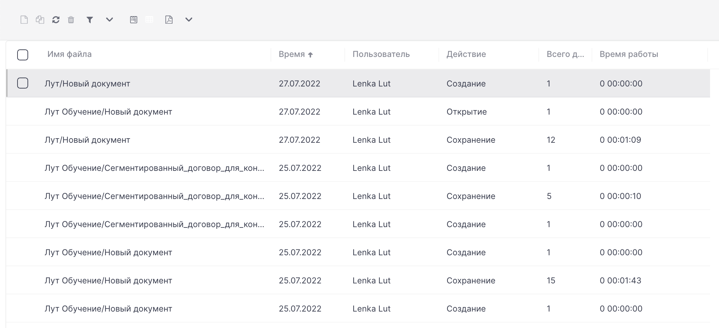This screenshot has height=328, width=719.
Task: Export to PDF using the PDF icon
Action: click(169, 20)
